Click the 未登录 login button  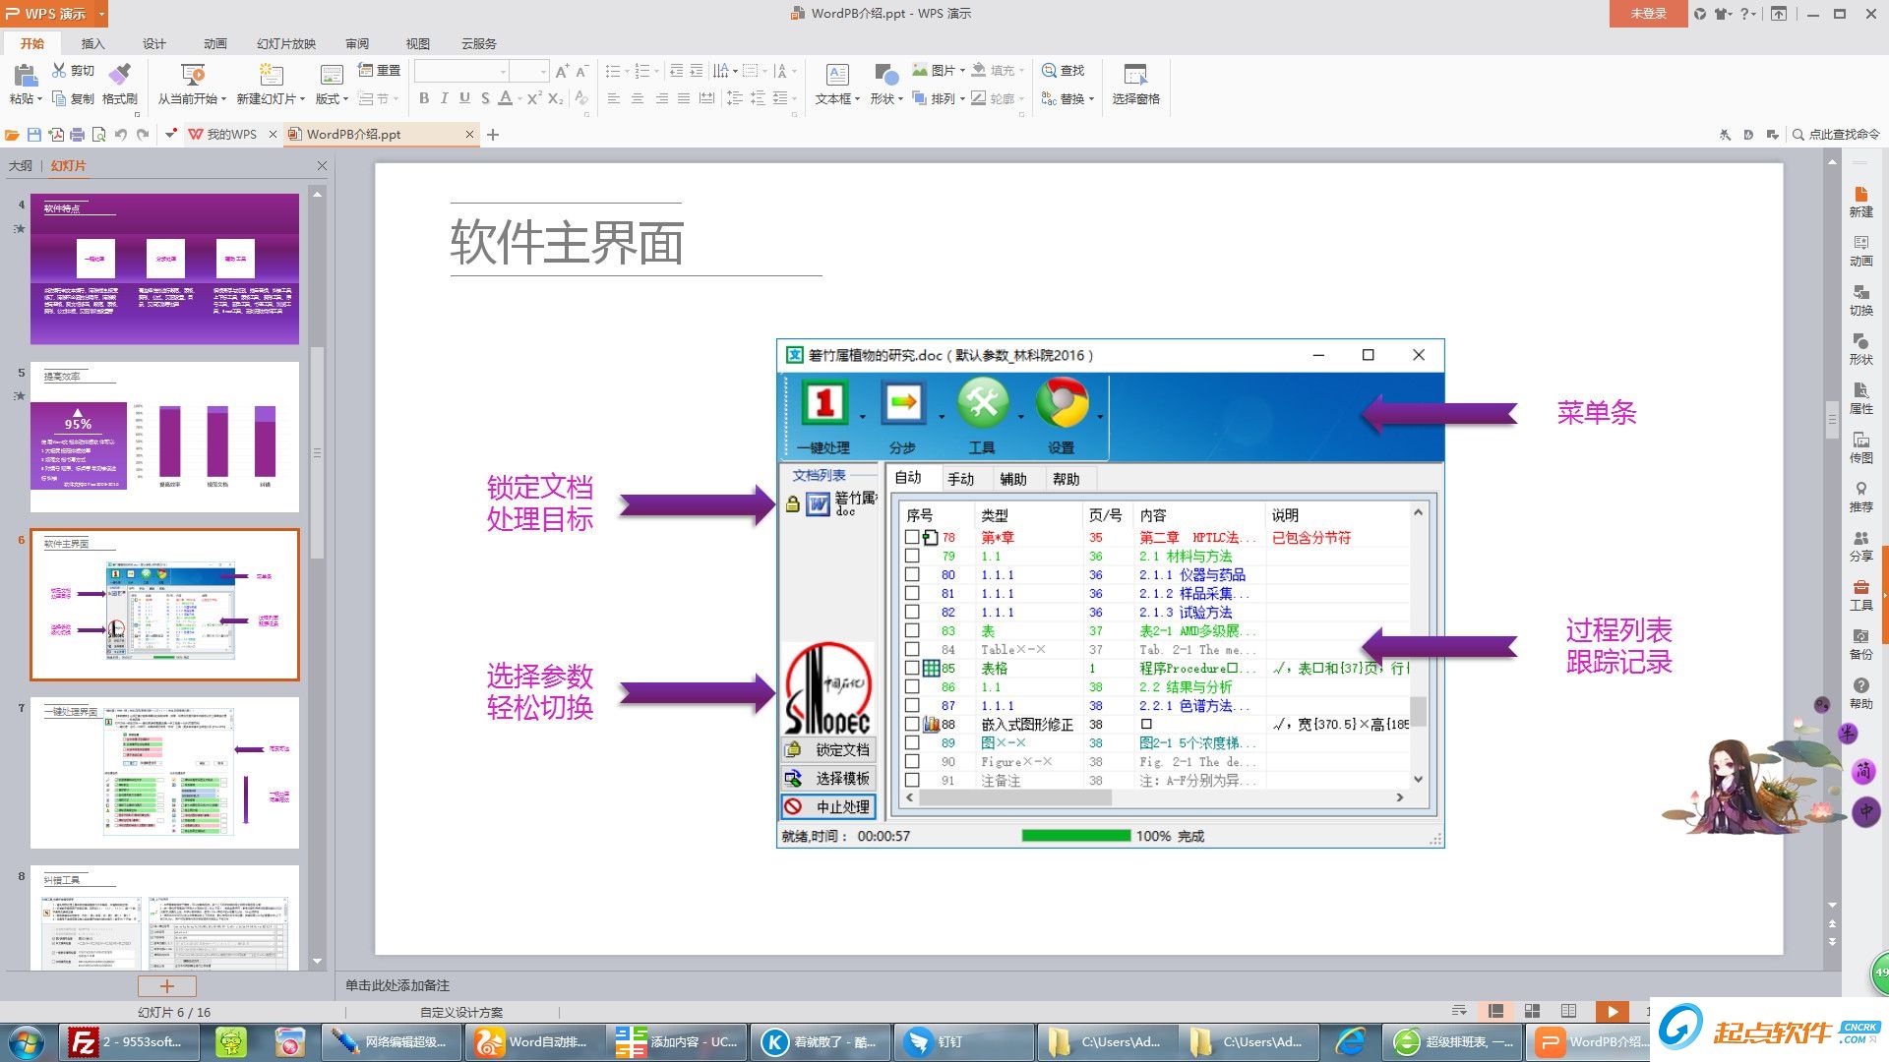pos(1648,14)
